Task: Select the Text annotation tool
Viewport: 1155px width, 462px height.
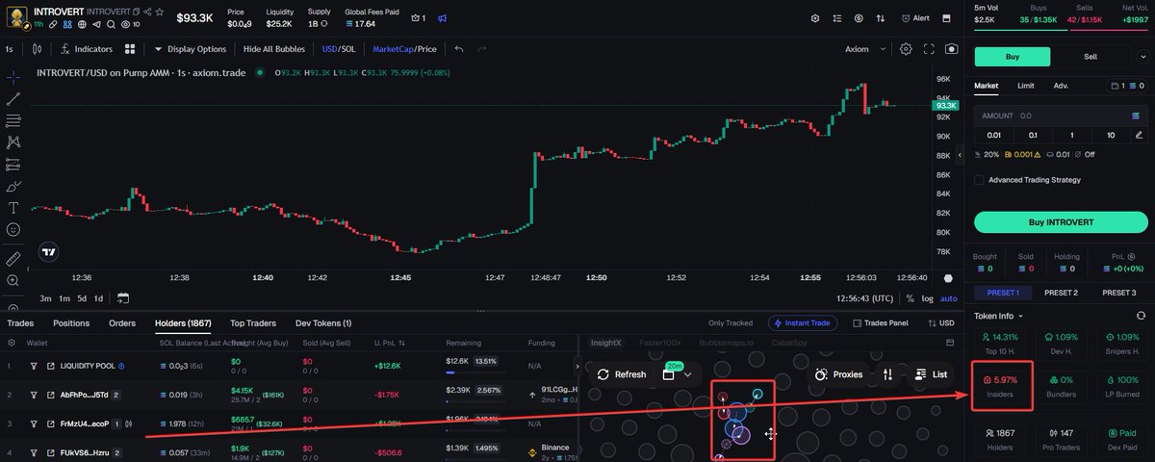Action: click(13, 208)
